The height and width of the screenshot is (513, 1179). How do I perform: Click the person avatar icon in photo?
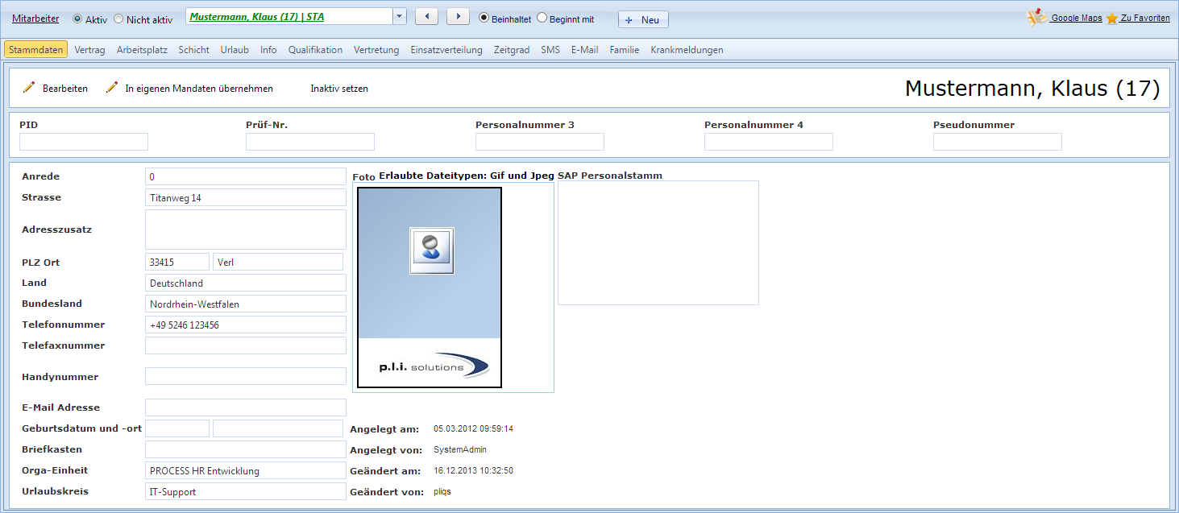coord(431,250)
